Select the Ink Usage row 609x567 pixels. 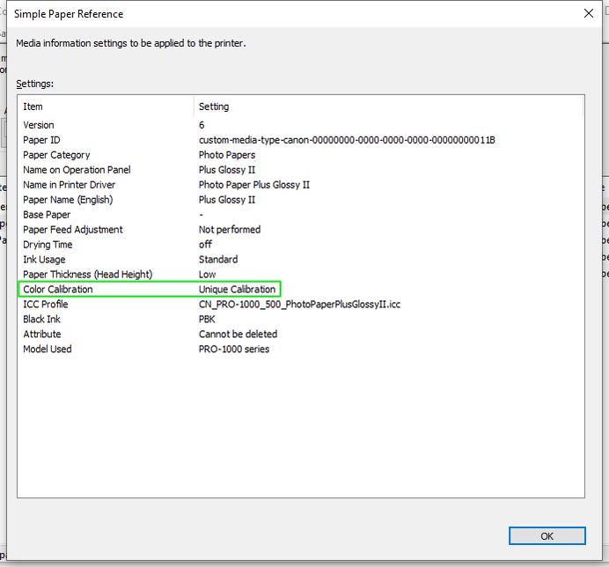pyautogui.click(x=301, y=259)
